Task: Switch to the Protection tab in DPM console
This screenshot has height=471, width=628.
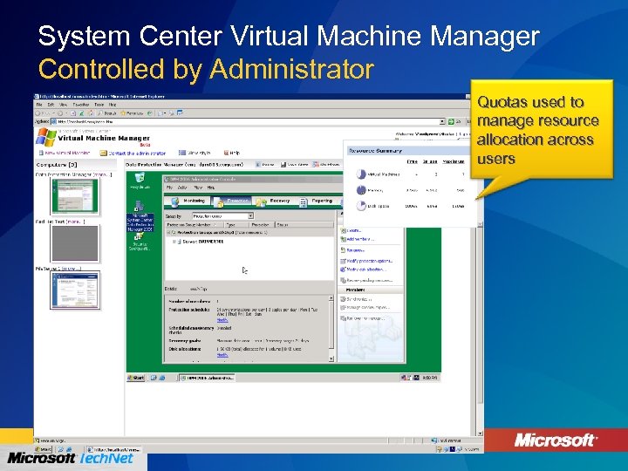Action: (x=232, y=201)
